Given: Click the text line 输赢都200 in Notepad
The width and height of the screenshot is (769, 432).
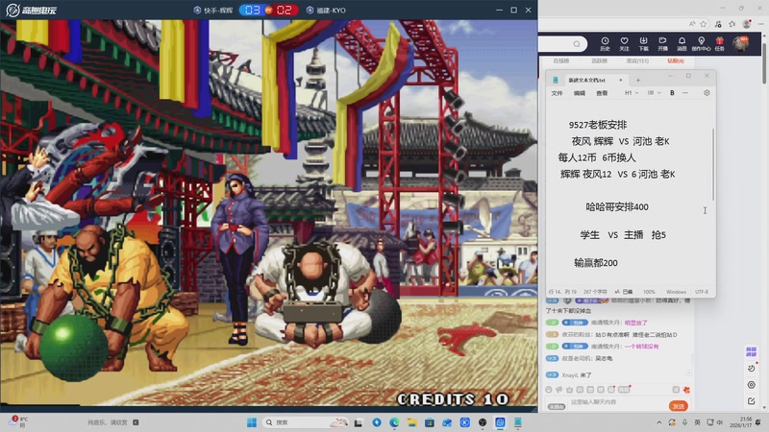Looking at the screenshot, I should [595, 262].
